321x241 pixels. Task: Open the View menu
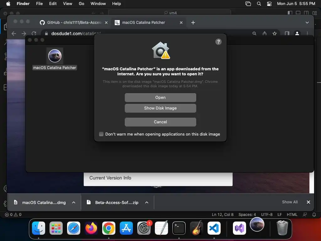pyautogui.click(x=68, y=4)
